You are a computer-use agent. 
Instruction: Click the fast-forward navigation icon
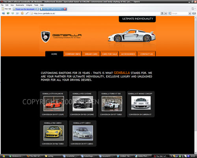click(x=17, y=13)
